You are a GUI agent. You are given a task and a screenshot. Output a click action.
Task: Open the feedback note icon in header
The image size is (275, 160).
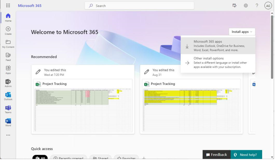tap(234, 6)
